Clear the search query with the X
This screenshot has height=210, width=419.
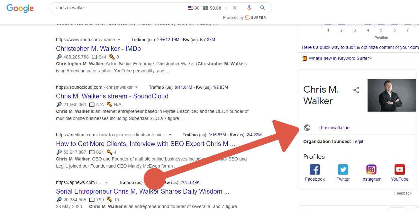coord(235,8)
